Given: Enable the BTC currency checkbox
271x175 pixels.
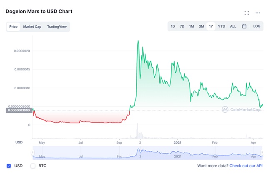Looking at the screenshot, I should point(33,166).
